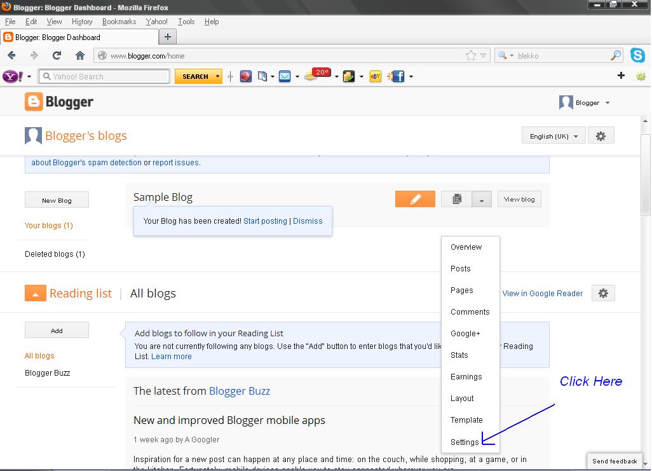Click the Add button under Reading list
This screenshot has width=652, height=471.
click(x=57, y=331)
